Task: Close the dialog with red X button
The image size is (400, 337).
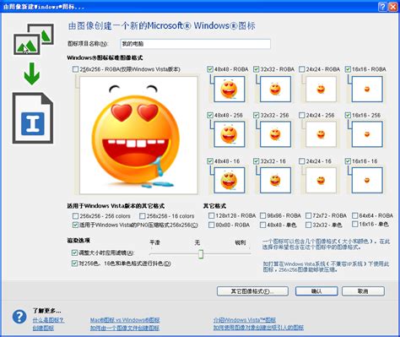Action: pyautogui.click(x=392, y=7)
